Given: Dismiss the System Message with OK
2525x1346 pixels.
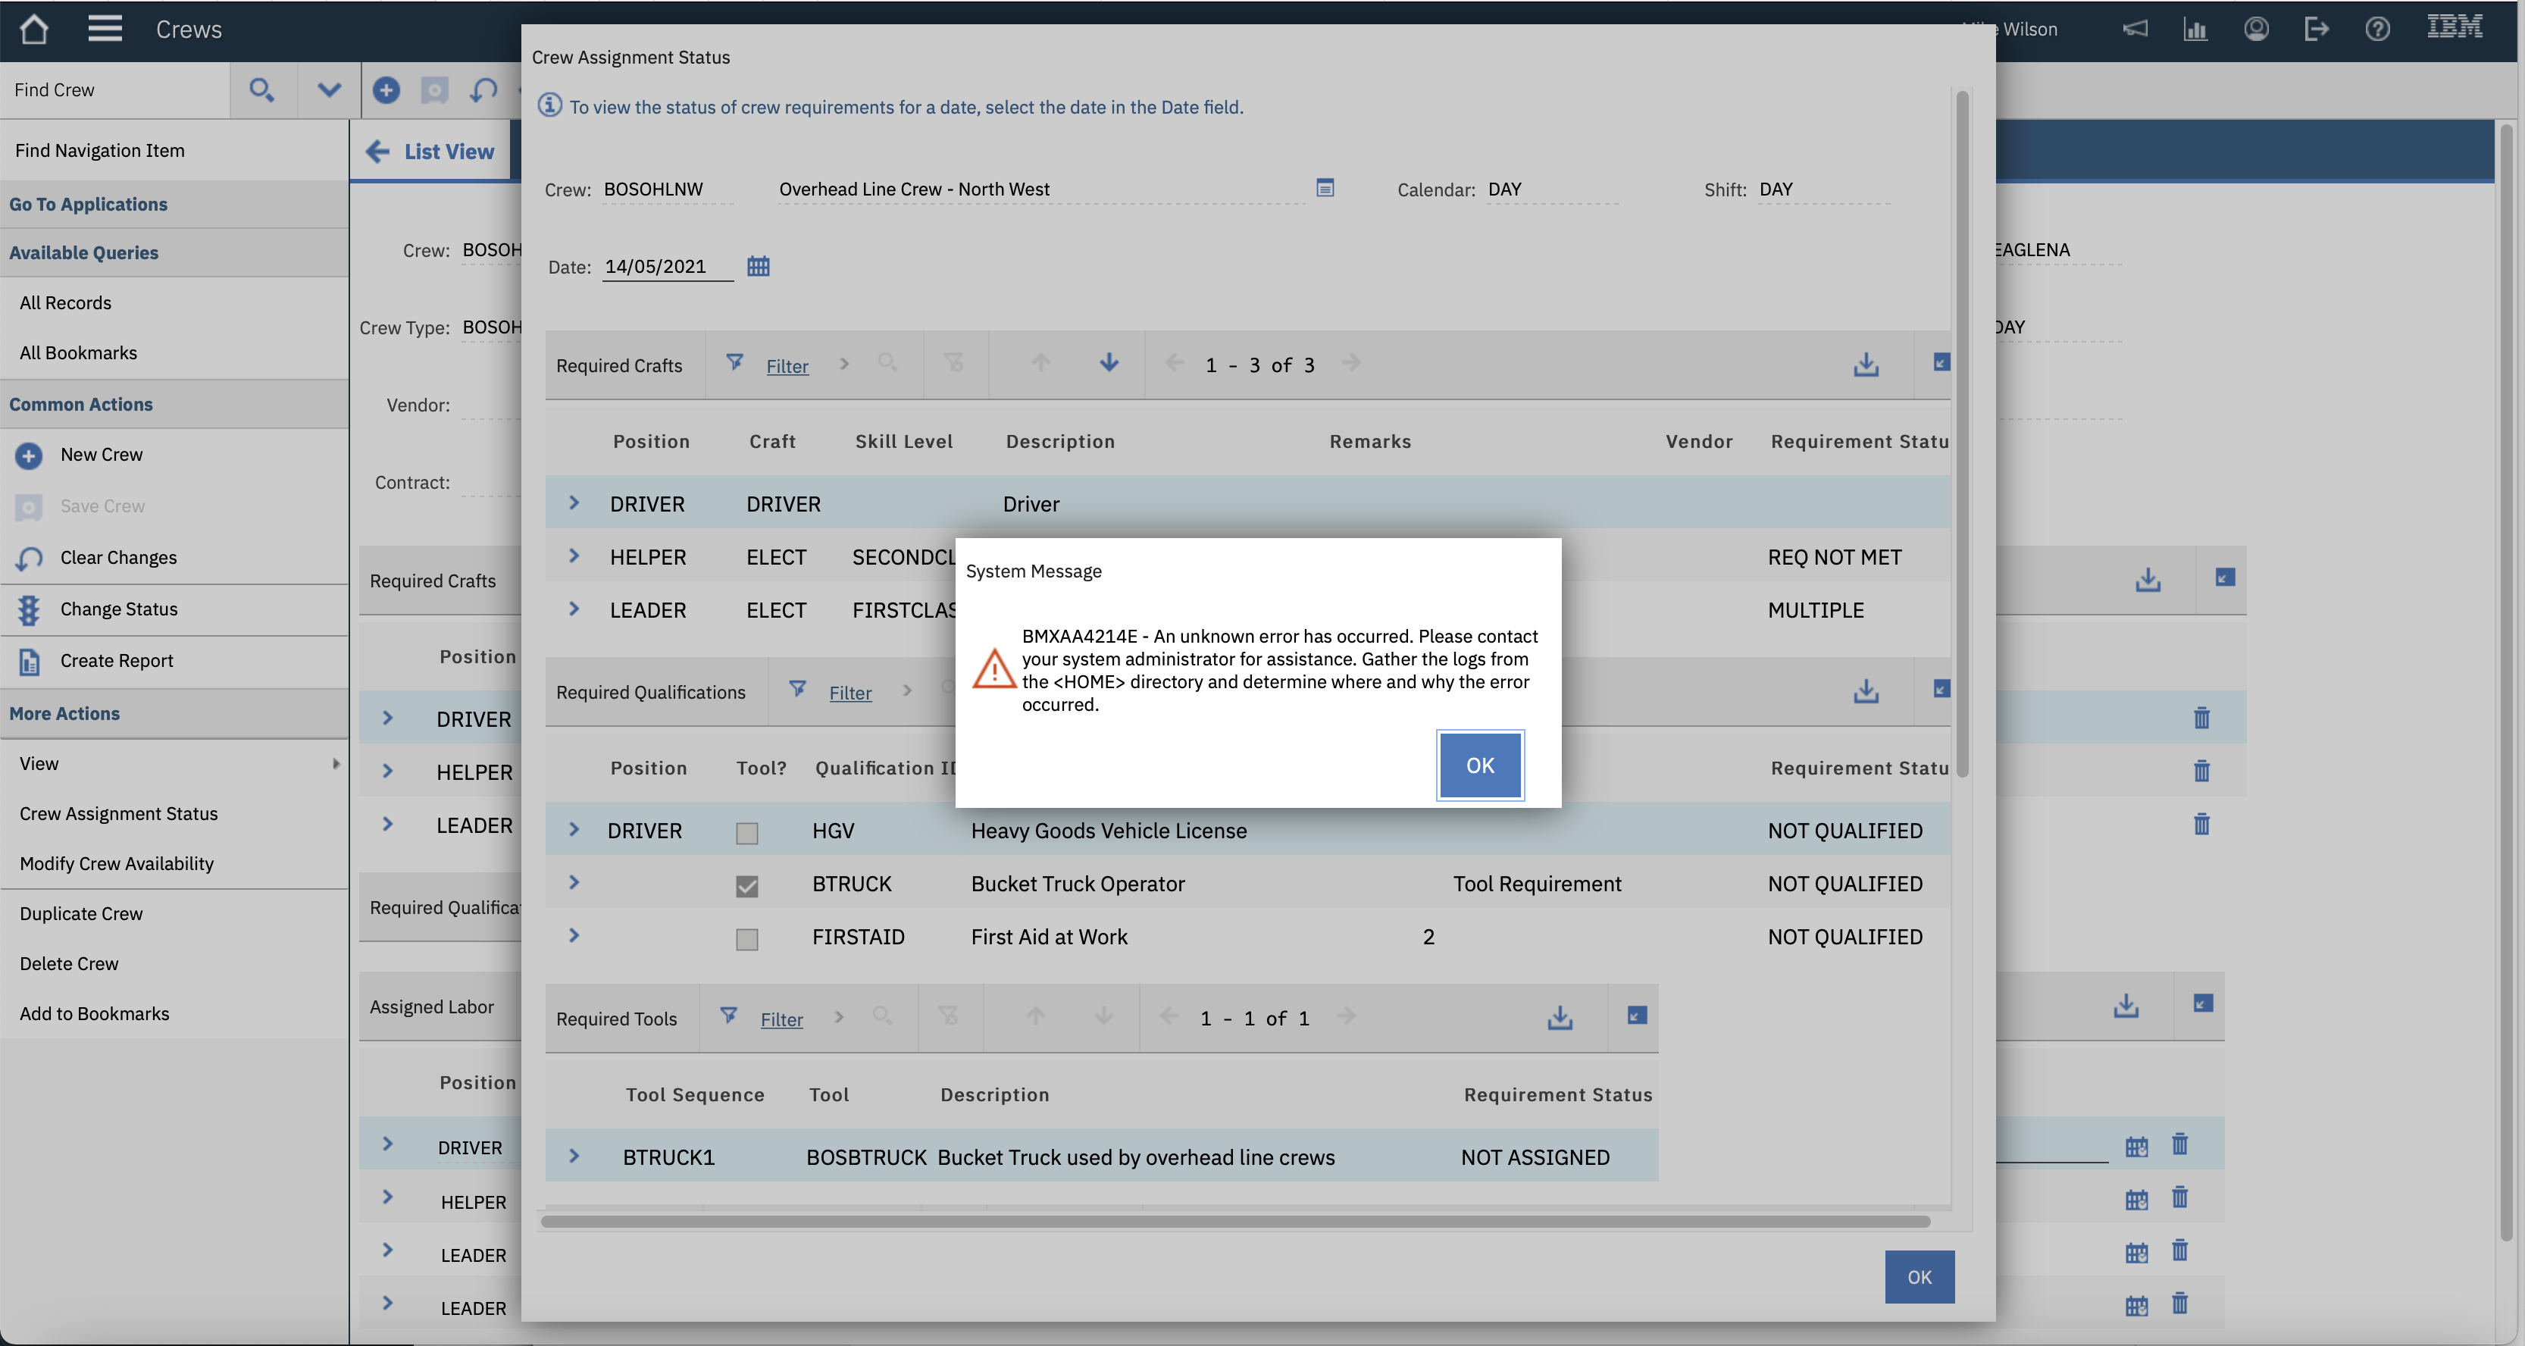Looking at the screenshot, I should pyautogui.click(x=1479, y=765).
